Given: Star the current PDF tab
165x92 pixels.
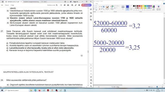Looking at the screenshot, I should [6, 2].
